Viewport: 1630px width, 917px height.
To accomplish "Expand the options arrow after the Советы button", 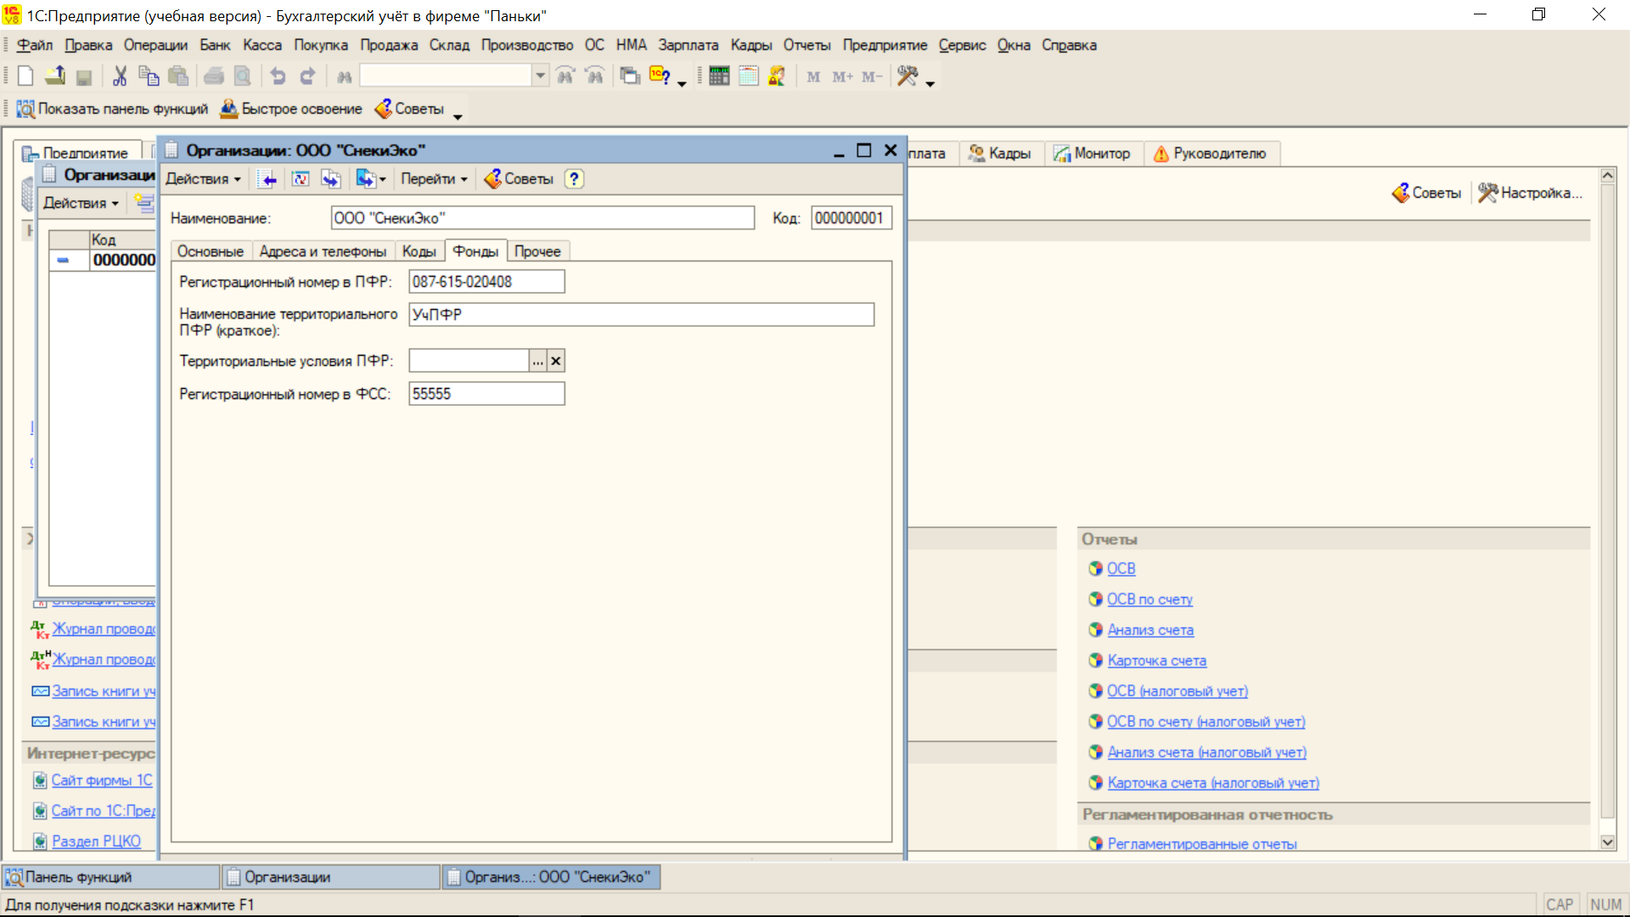I will [x=458, y=115].
